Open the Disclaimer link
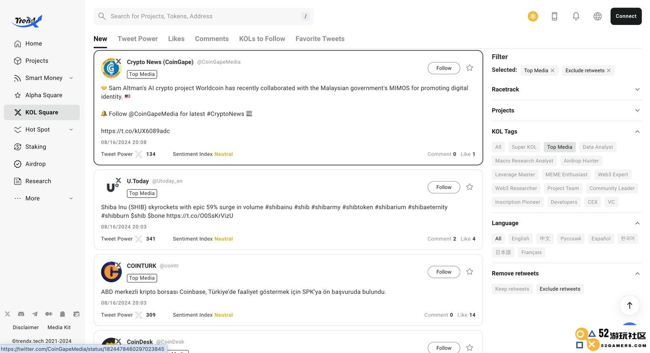Image resolution: width=650 pixels, height=353 pixels. coord(26,327)
